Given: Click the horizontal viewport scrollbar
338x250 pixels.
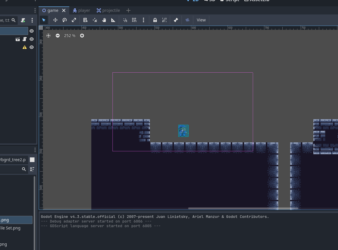Looking at the screenshot, I should tap(243, 208).
